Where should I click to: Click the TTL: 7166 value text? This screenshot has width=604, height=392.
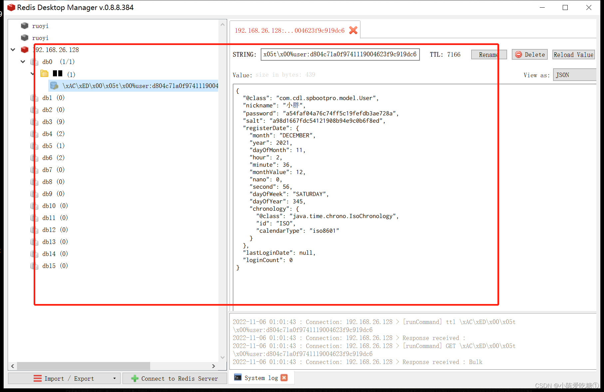point(445,55)
